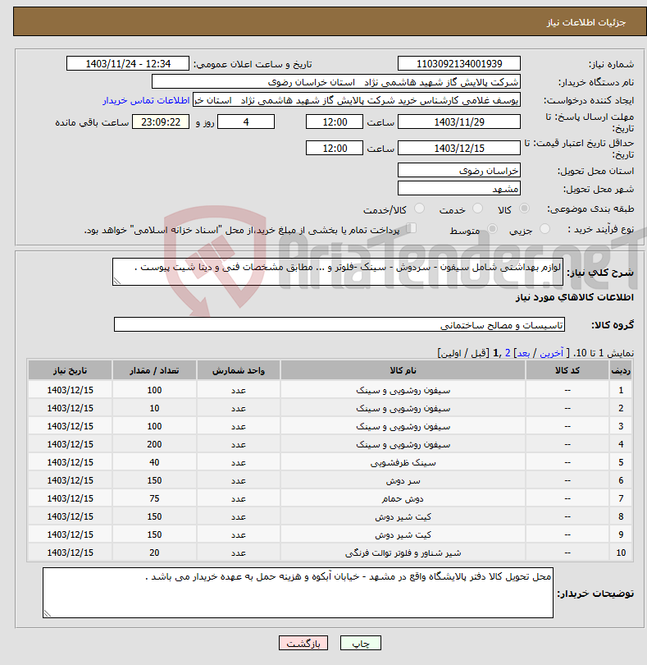Click the نام دستگاه خریدار field
The width and height of the screenshot is (647, 665).
(x=336, y=82)
